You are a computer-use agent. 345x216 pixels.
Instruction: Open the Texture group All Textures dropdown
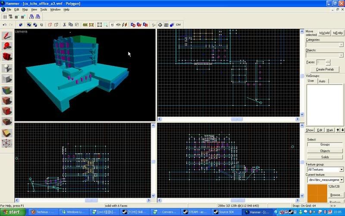coord(341,169)
